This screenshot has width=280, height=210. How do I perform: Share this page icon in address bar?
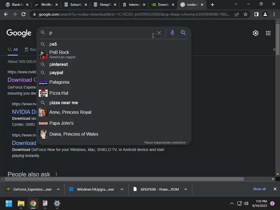pyautogui.click(x=237, y=14)
